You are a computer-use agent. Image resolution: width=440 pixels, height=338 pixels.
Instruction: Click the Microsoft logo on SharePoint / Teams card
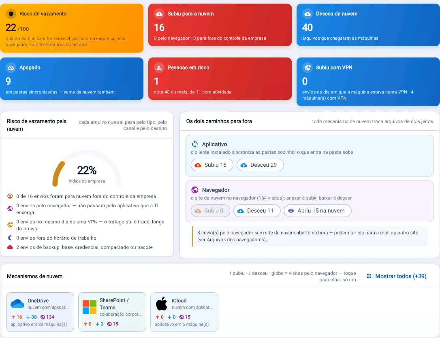90,307
